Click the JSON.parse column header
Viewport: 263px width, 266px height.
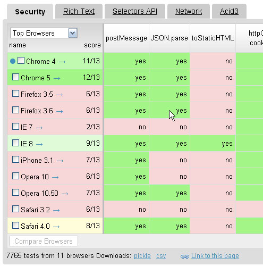pyautogui.click(x=169, y=38)
